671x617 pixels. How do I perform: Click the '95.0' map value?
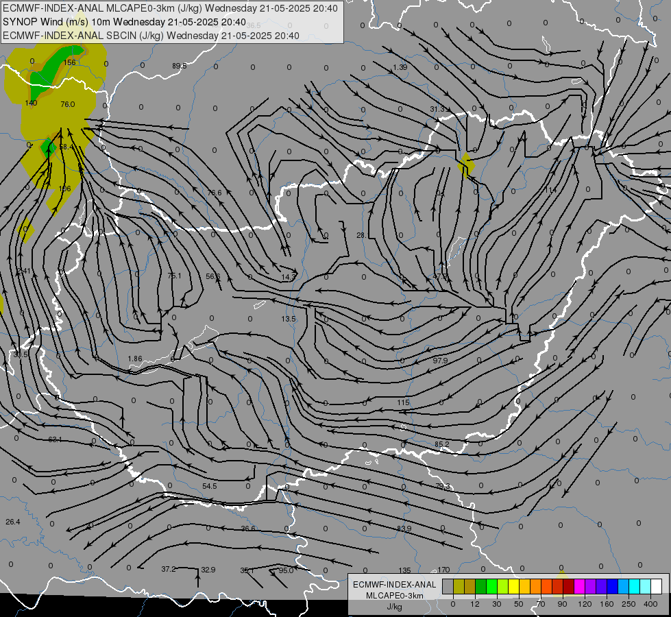[x=286, y=570]
